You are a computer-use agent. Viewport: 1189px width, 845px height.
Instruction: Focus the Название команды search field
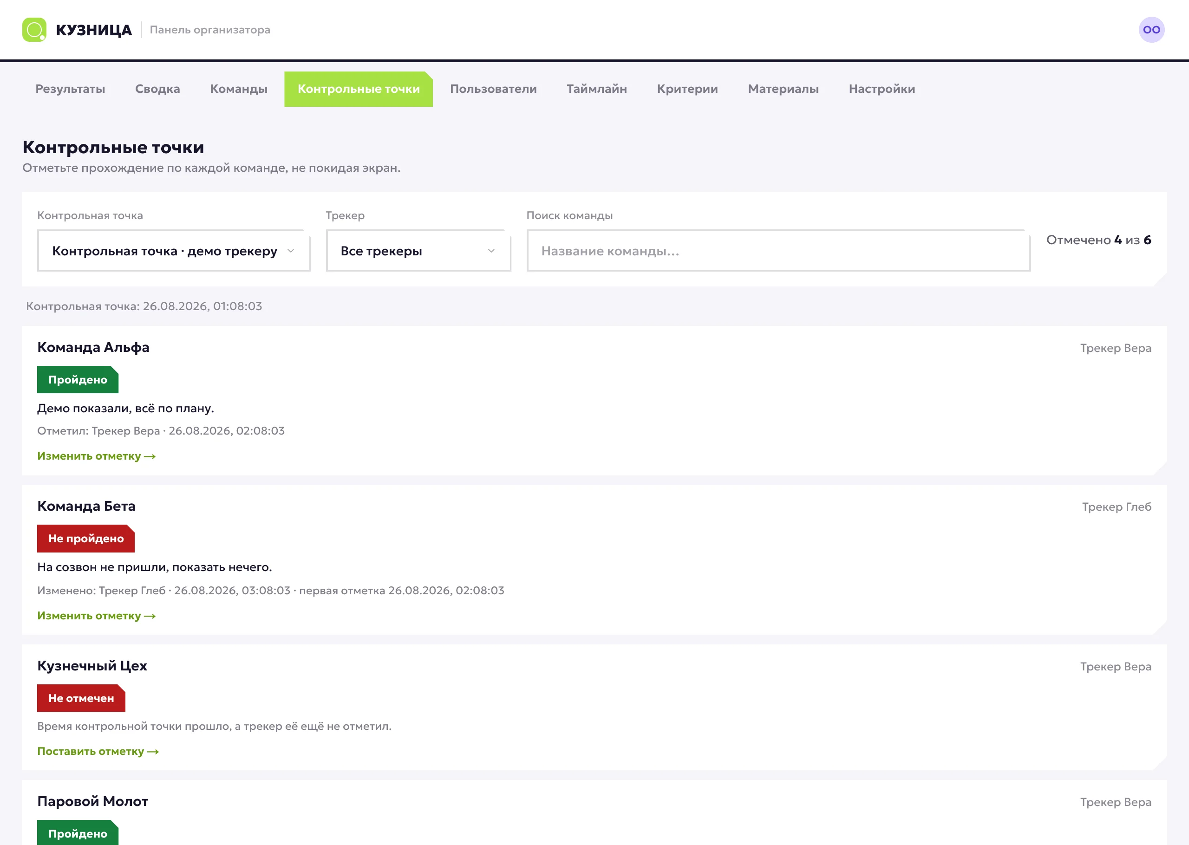tap(778, 251)
